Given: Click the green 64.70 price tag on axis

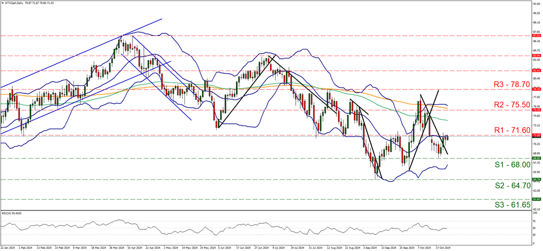Looking at the screenshot, I should (536, 179).
